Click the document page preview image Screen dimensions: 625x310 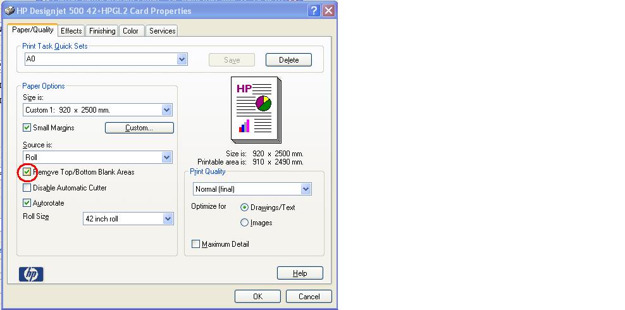(x=256, y=111)
